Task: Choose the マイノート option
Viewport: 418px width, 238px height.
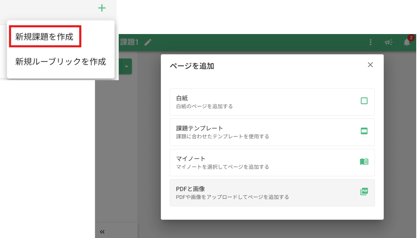Action: pos(272,162)
